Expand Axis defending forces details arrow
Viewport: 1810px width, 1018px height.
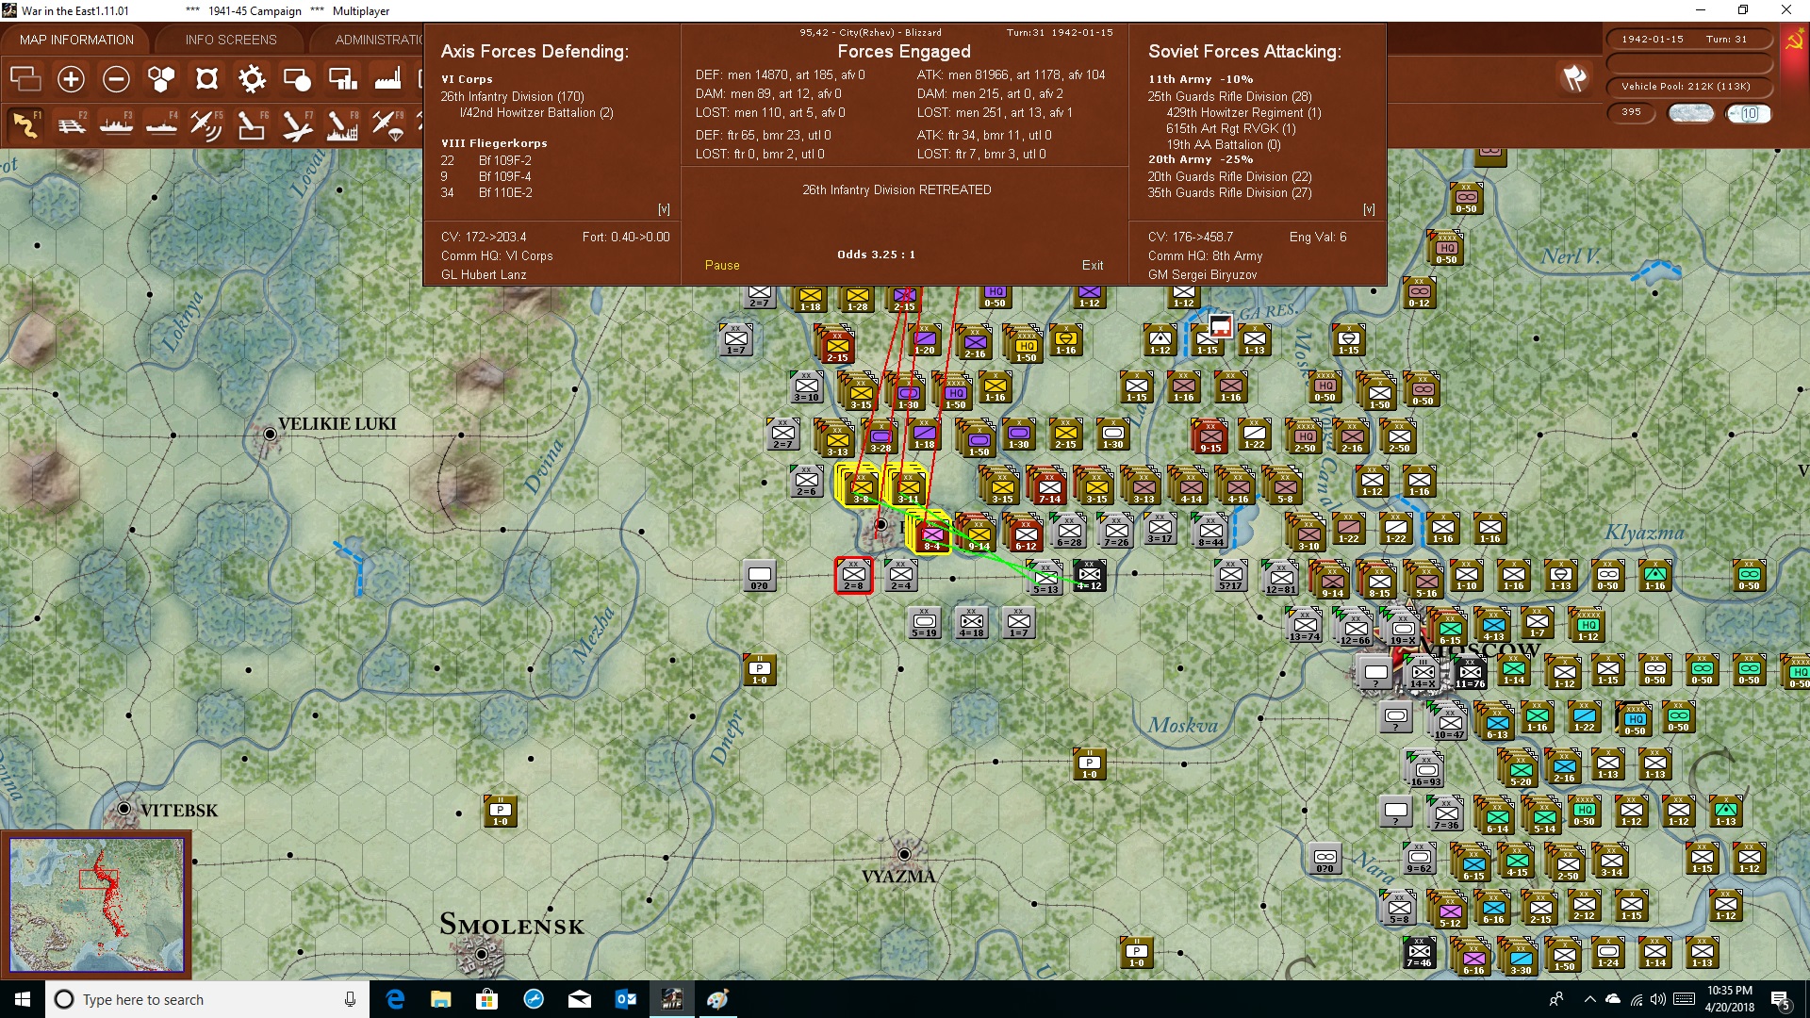coord(664,209)
